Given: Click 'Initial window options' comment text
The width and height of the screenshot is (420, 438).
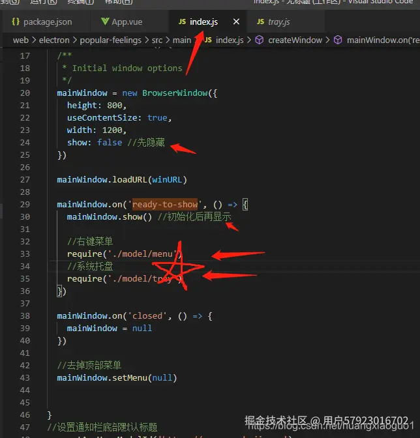Looking at the screenshot, I should tap(127, 68).
